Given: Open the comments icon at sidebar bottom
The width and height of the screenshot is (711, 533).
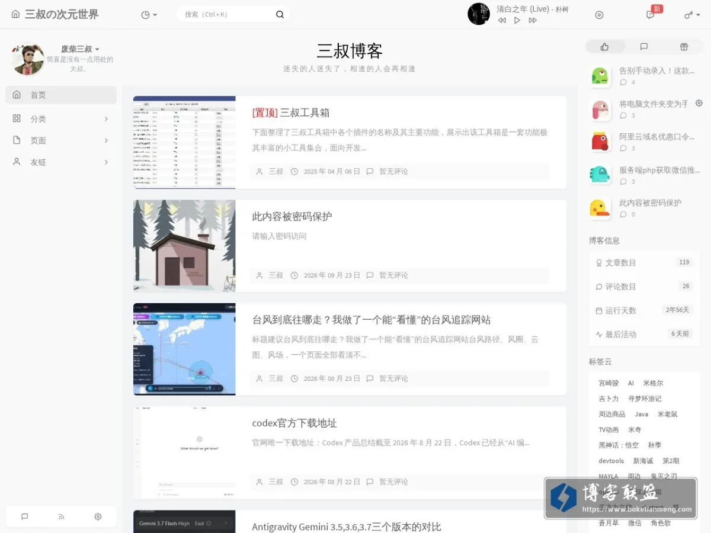Looking at the screenshot, I should pos(24,516).
